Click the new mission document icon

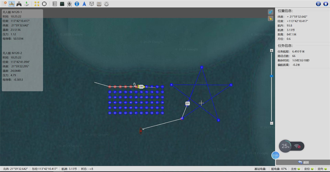[4, 4]
